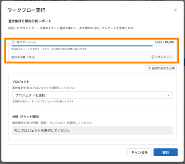Click the プロジェクト section label
The height and width of the screenshot is (164, 185).
[x=21, y=82]
